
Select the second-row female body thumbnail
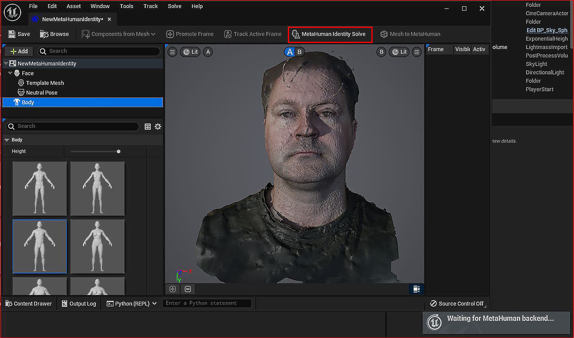click(x=97, y=246)
